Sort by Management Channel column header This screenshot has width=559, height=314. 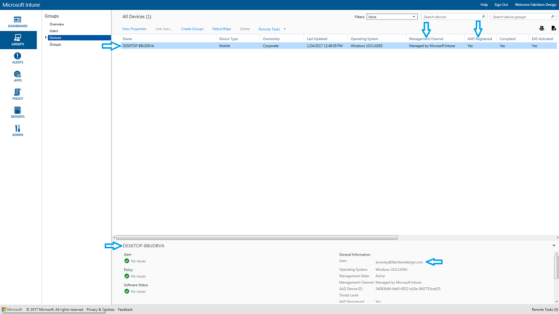click(x=426, y=39)
